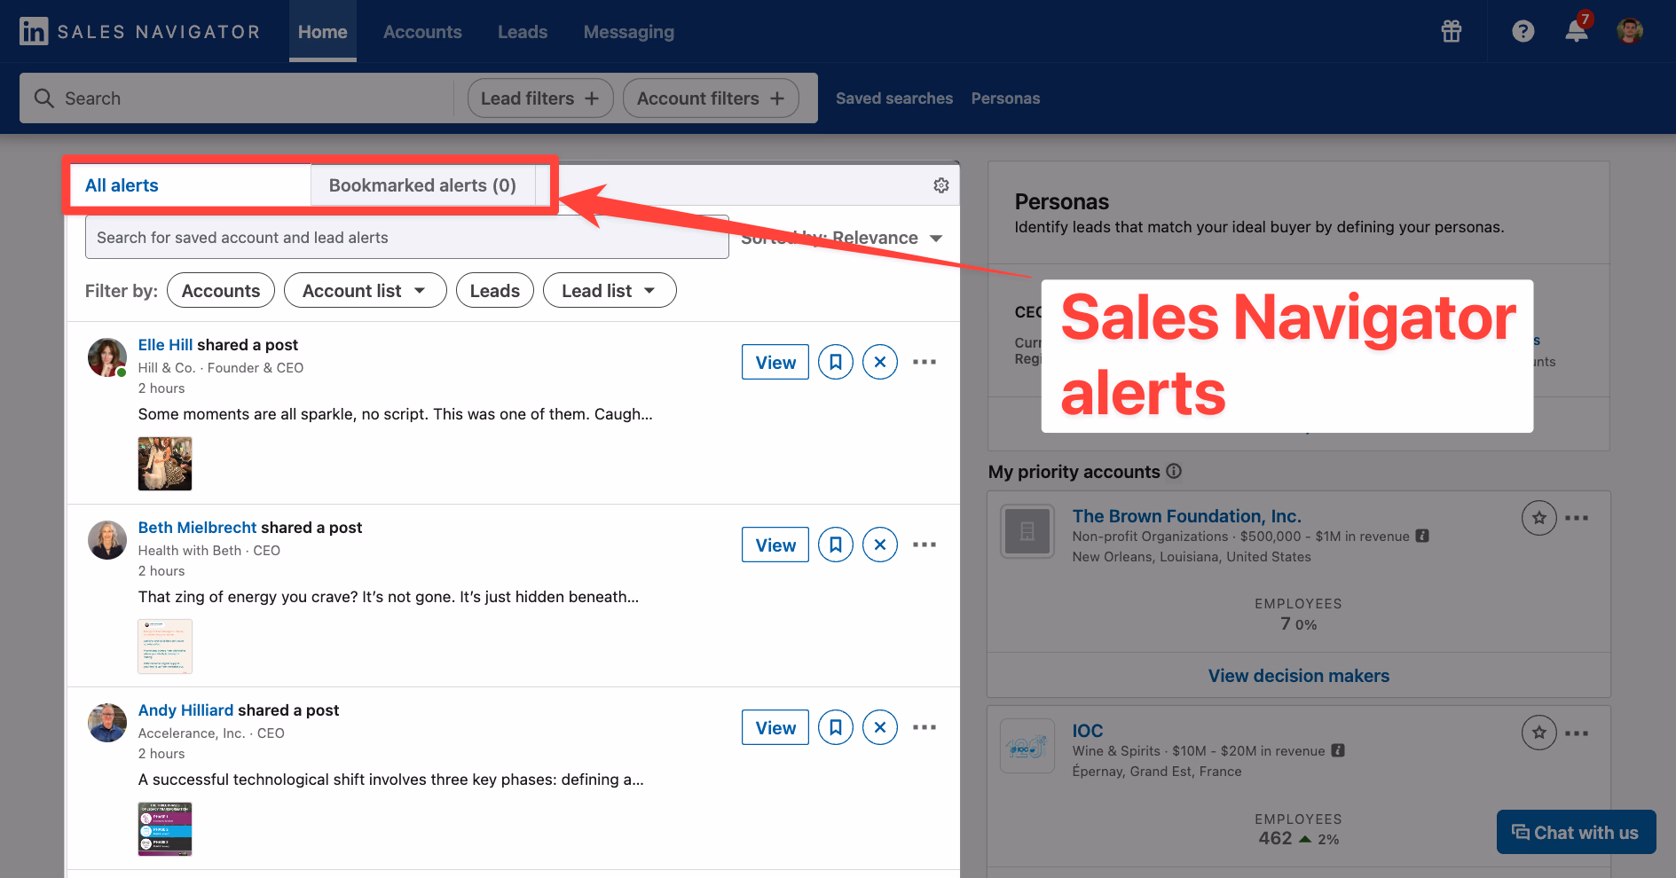Open notifications bell with 7 badge
The width and height of the screenshot is (1676, 878).
1577,30
